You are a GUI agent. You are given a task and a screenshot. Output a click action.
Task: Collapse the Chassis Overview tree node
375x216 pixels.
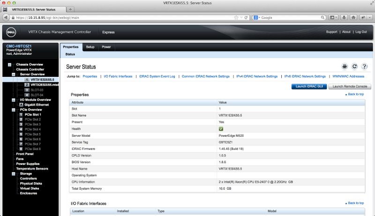click(x=9, y=65)
